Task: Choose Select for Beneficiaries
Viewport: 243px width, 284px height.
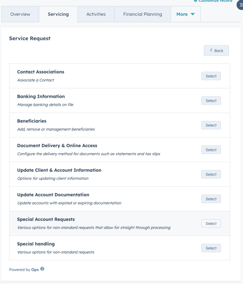Action: [x=211, y=125]
